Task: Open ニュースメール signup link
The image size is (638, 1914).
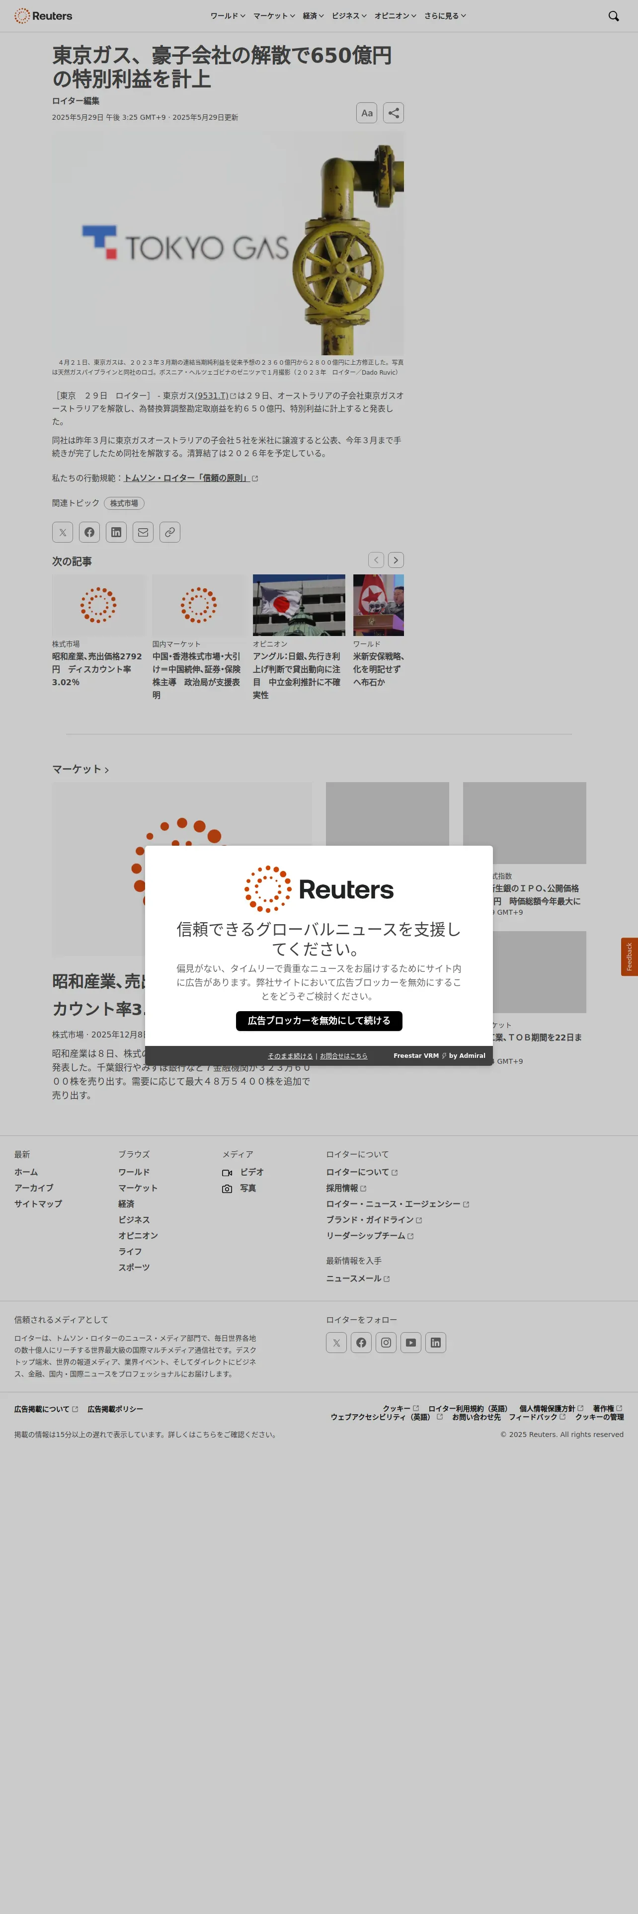Action: (358, 1278)
